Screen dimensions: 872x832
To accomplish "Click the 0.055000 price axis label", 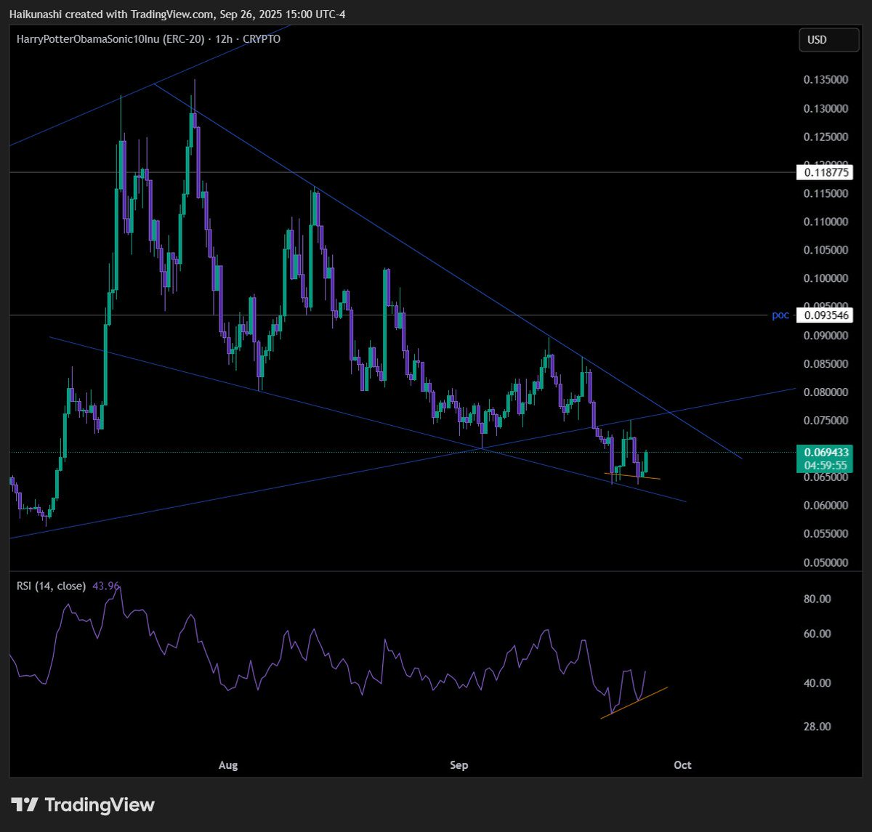I will click(827, 534).
